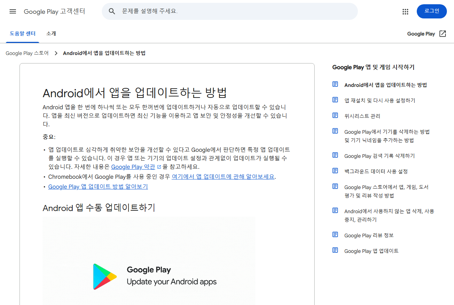
Task: Click article icon beside '위시리스트 관리'
Action: 335,115
